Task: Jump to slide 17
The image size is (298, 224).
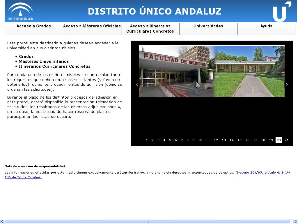Action: coord(255,140)
